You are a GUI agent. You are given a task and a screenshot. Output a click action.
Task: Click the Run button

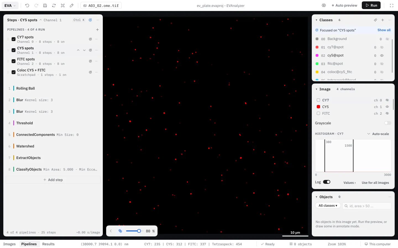[x=371, y=6]
